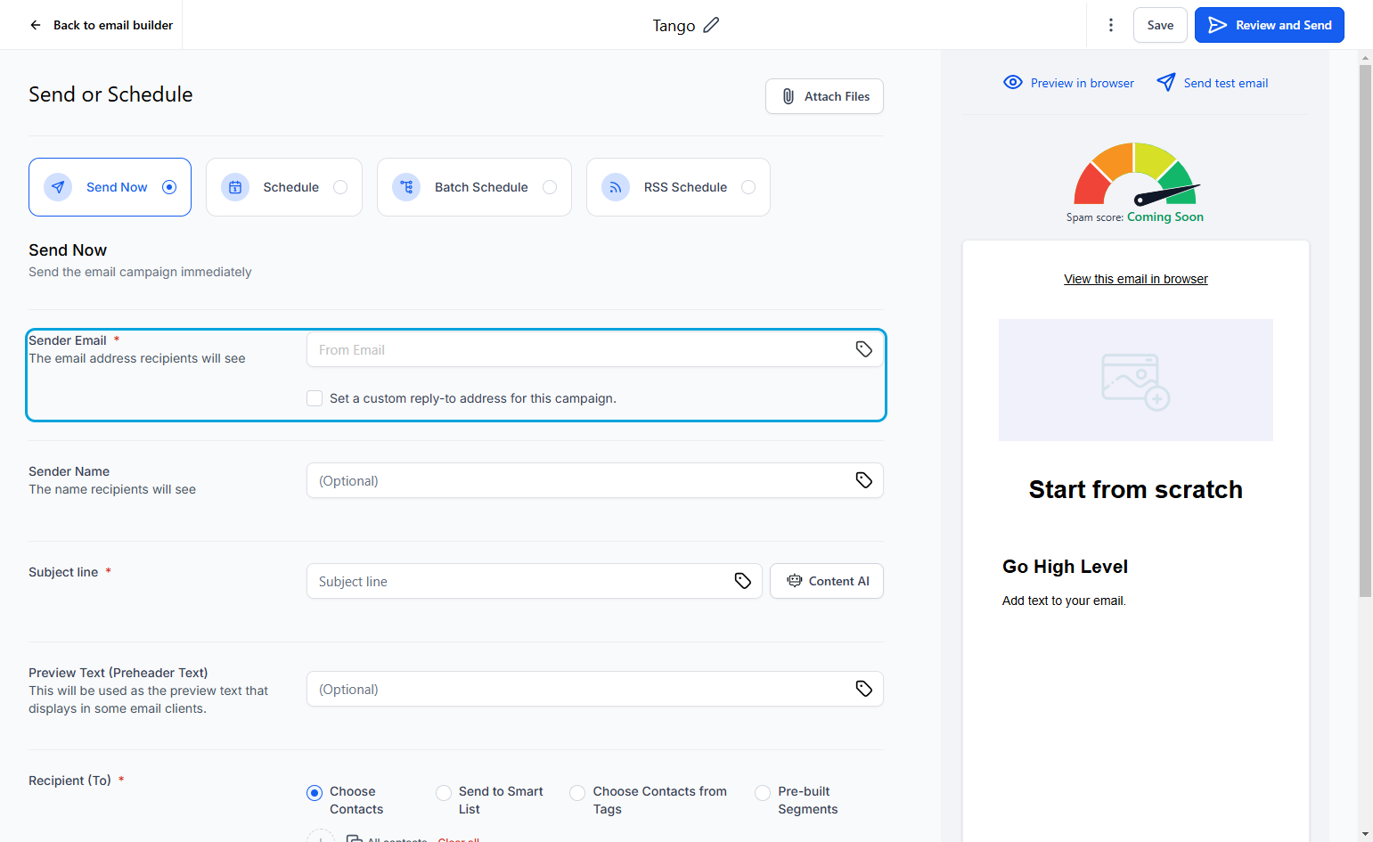Click the image placeholder in email preview

pyautogui.click(x=1135, y=380)
